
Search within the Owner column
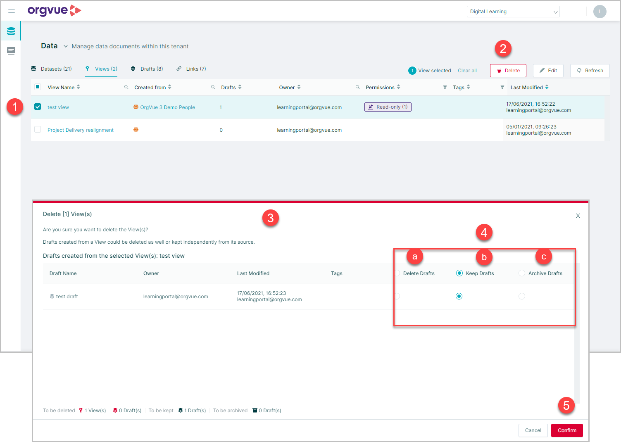(358, 87)
